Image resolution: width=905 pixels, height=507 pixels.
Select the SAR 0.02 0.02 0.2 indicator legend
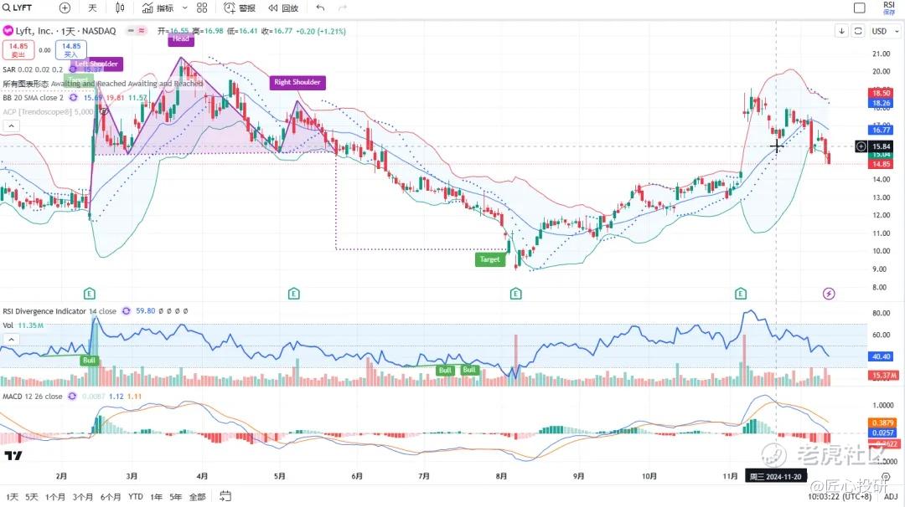click(x=33, y=69)
